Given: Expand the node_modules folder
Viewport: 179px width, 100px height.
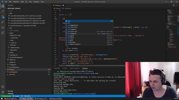Looking at the screenshot, I should tap(14, 31).
